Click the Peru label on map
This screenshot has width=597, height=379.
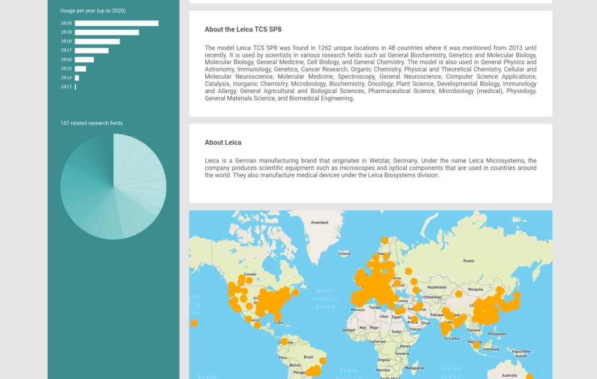[x=283, y=357]
